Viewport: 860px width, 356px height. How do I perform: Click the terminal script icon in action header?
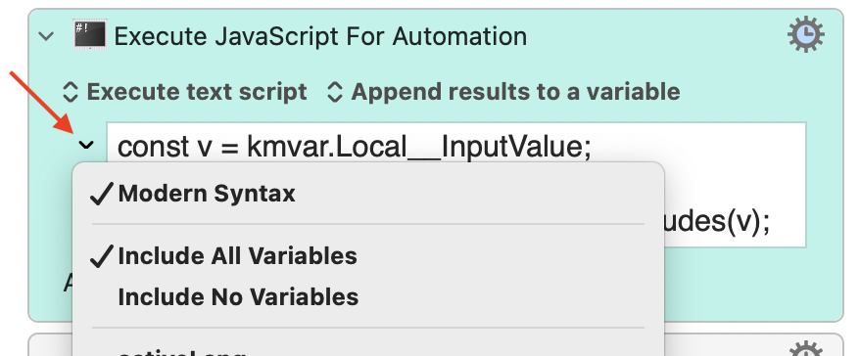(x=90, y=35)
